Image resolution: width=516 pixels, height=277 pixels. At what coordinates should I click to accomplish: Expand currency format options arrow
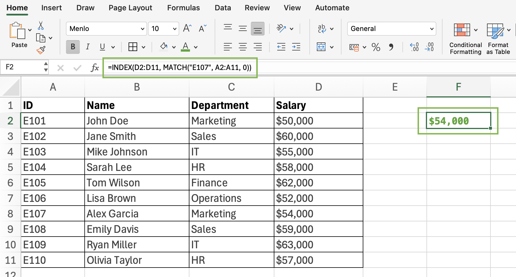coord(364,47)
